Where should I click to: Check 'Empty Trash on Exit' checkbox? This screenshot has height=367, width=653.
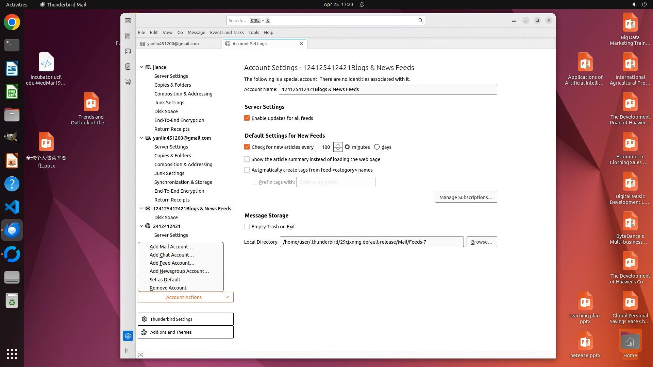pos(247,227)
